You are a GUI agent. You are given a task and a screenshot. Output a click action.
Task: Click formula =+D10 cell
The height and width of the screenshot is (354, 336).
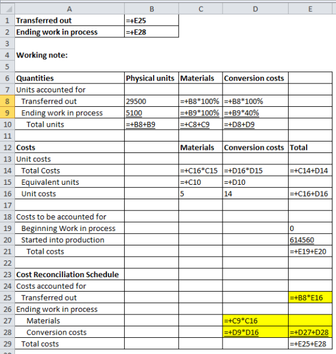click(x=255, y=182)
